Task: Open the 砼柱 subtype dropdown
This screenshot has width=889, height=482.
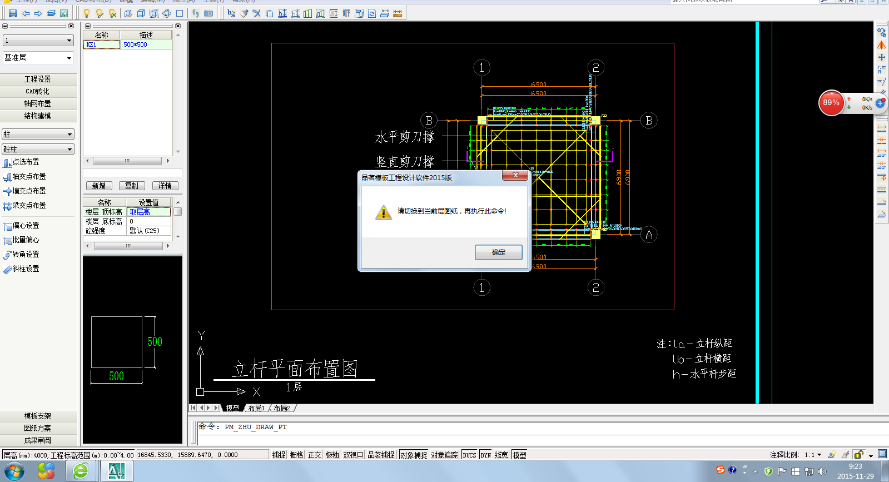Action: click(x=38, y=150)
